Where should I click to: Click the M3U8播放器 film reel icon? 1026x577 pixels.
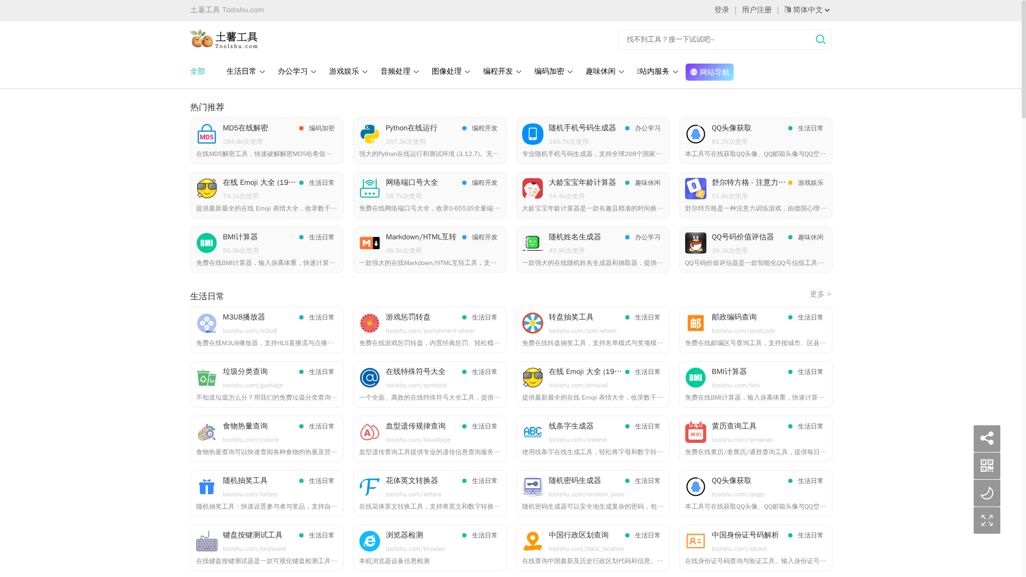[x=207, y=323]
